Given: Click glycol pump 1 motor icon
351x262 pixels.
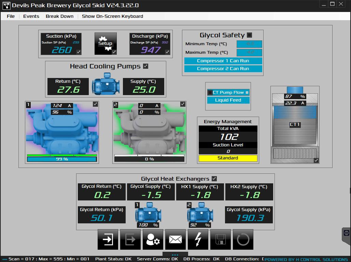Looking at the screenshot, I should tap(148, 213).
